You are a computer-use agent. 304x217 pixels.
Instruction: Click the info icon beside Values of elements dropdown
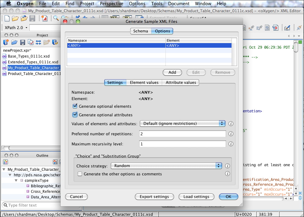[231, 124]
